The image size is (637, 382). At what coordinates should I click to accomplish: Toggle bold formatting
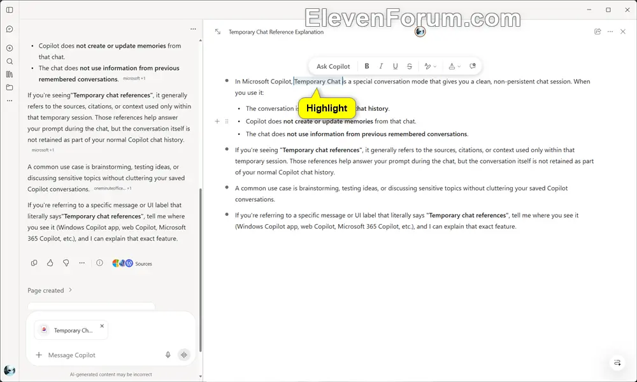pos(366,66)
